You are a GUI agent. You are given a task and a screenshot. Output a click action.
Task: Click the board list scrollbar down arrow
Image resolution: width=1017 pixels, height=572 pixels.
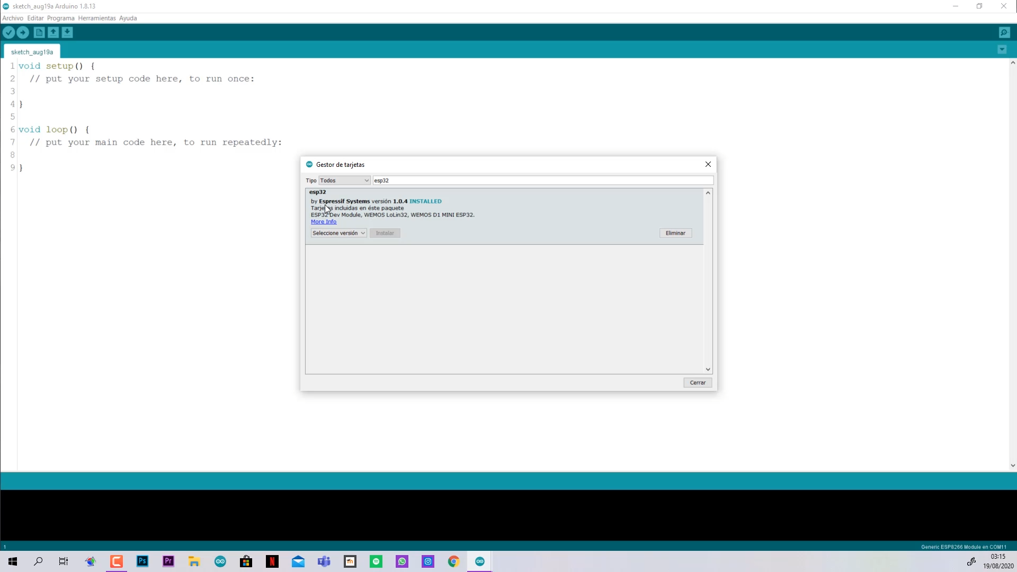708,369
